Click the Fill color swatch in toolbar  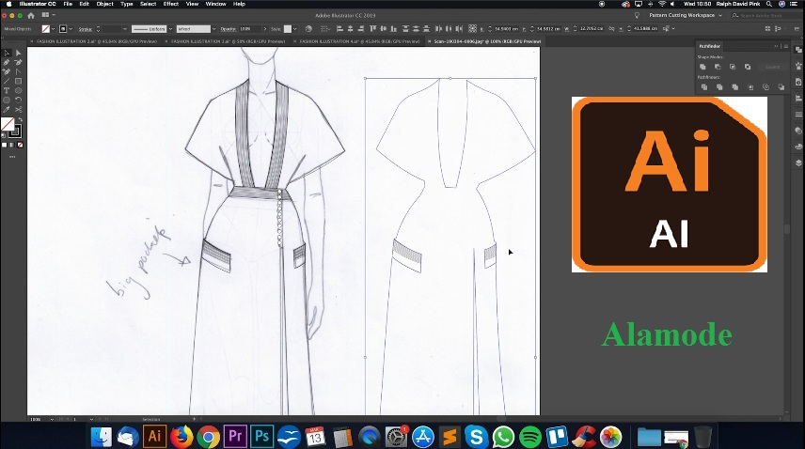tap(8, 125)
